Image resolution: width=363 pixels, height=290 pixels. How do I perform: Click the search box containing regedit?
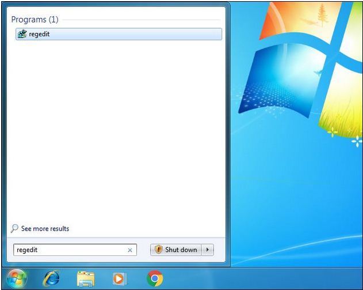pyautogui.click(x=75, y=250)
